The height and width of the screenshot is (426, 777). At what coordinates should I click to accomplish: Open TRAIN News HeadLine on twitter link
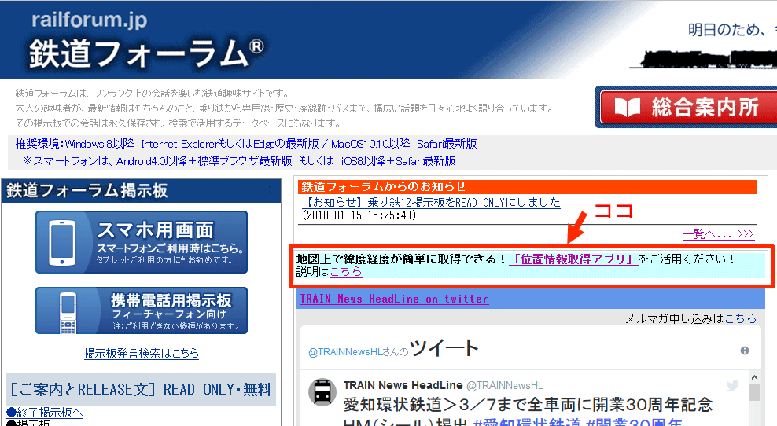pyautogui.click(x=393, y=299)
